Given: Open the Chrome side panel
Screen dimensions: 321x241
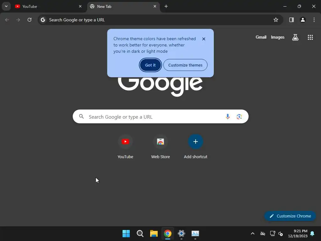Looking at the screenshot, I should [x=292, y=20].
